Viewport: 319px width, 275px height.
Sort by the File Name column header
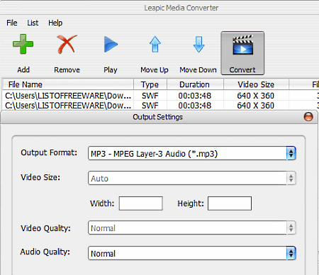coord(68,84)
